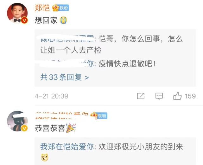
Task: Expand 共33条回复 replies link
Action: coord(65,77)
